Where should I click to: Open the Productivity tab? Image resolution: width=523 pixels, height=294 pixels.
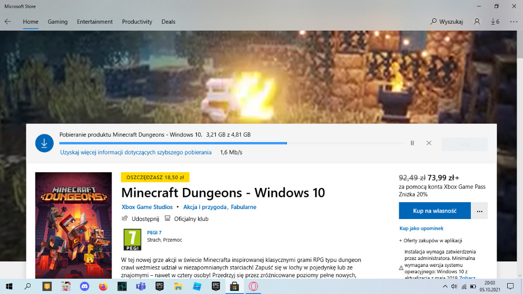(x=137, y=22)
